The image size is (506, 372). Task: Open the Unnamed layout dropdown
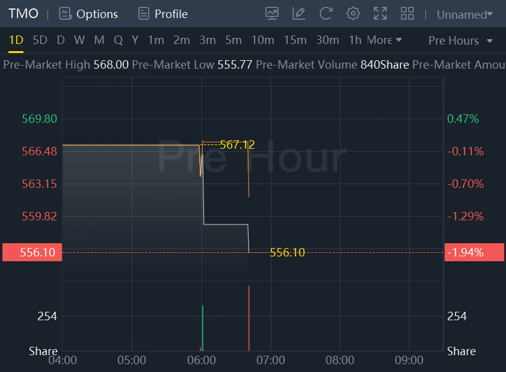point(464,14)
